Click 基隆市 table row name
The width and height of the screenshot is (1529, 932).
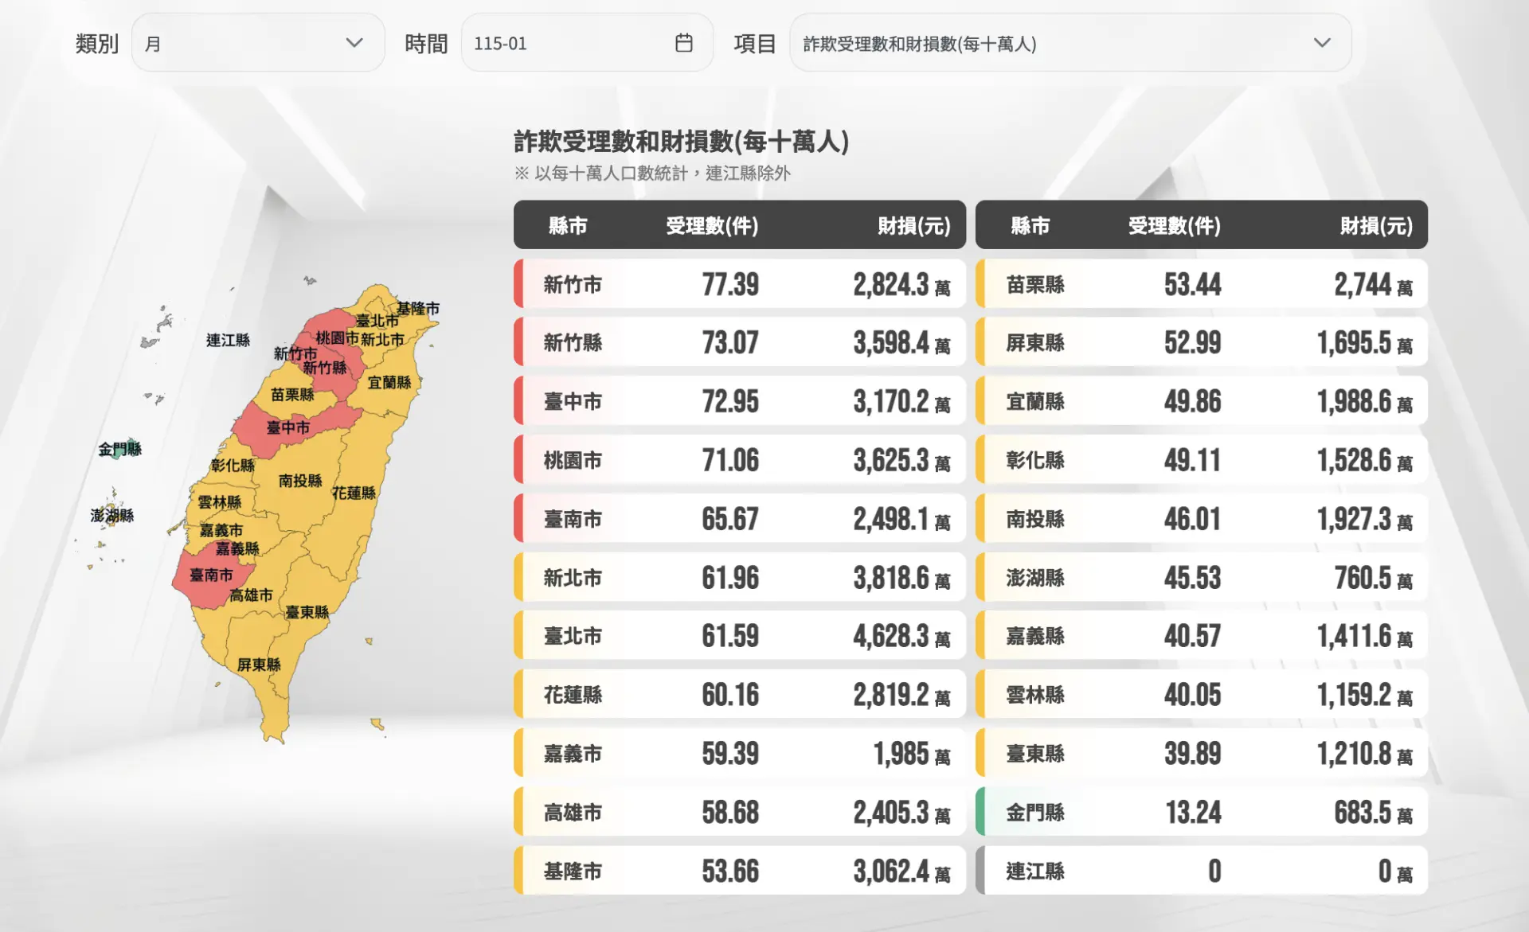coord(573,872)
